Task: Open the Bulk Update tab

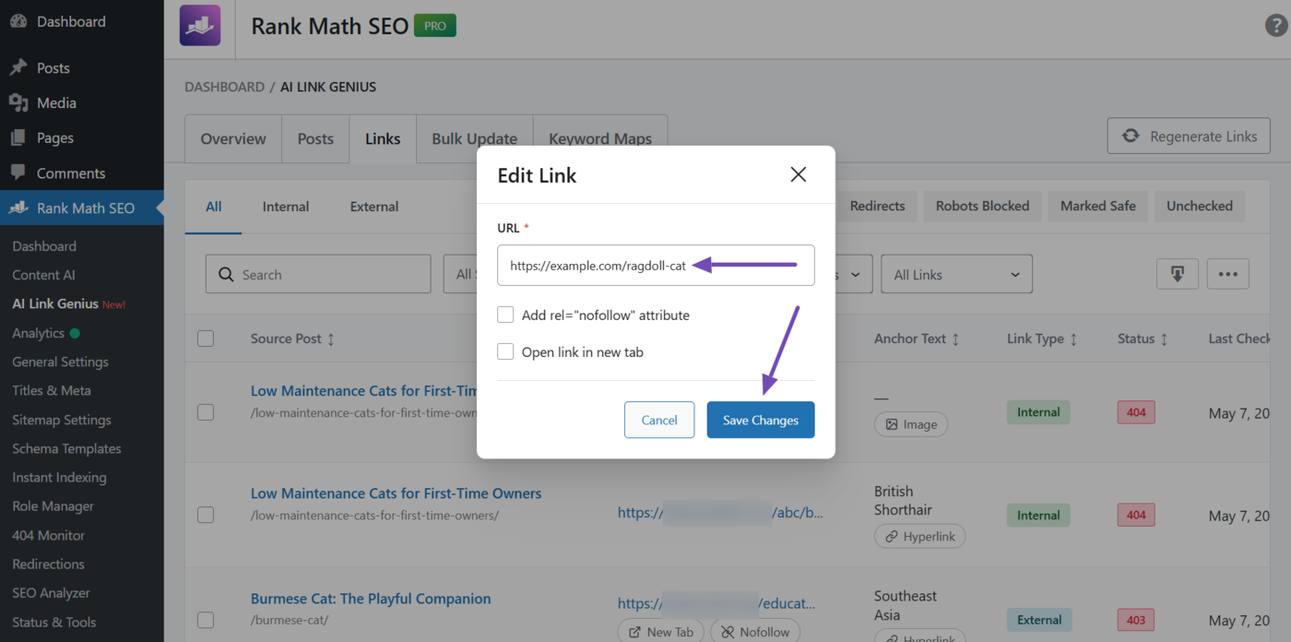Action: coord(474,139)
